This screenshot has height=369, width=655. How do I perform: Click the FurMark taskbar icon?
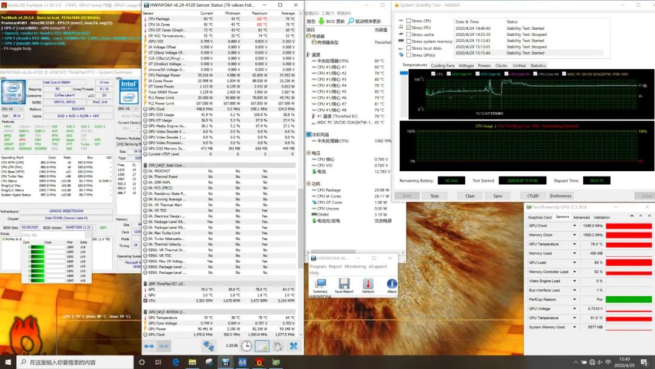tap(259, 362)
